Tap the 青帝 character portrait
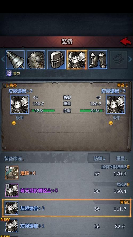 click(9, 73)
